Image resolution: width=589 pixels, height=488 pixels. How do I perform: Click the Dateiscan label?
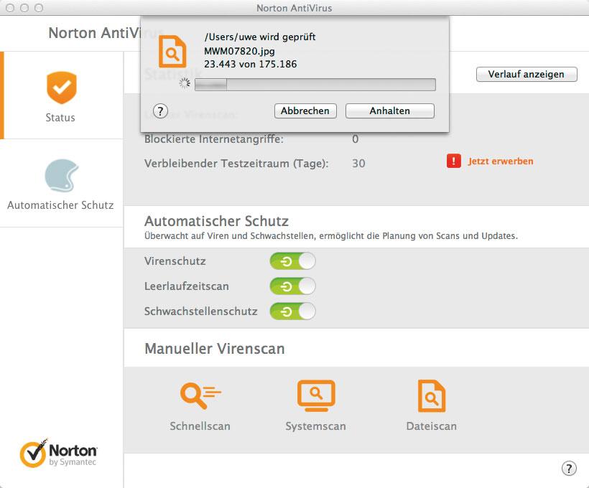(432, 426)
